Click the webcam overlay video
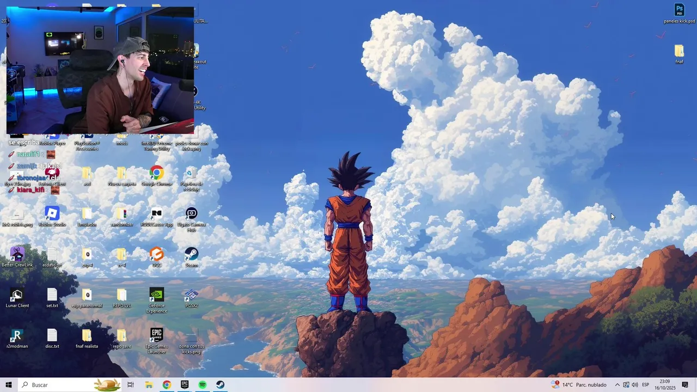 click(x=100, y=70)
